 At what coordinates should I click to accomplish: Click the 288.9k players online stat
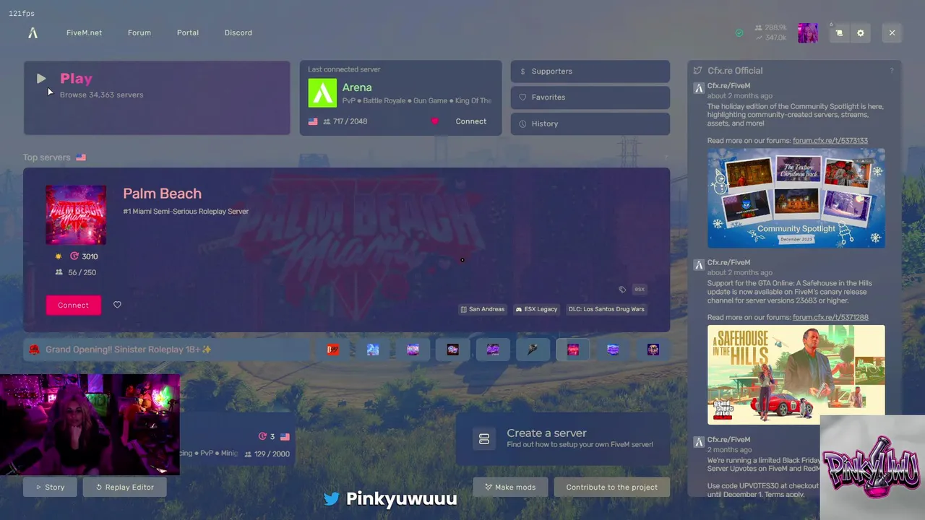tap(770, 27)
